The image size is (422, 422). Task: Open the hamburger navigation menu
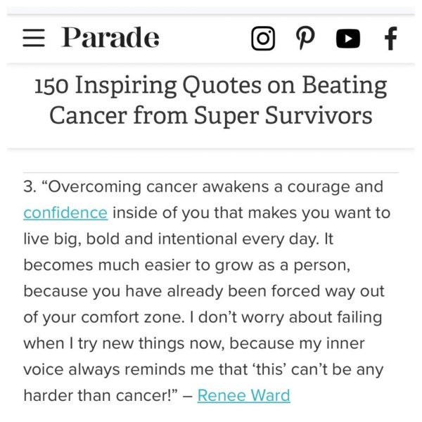(x=33, y=37)
